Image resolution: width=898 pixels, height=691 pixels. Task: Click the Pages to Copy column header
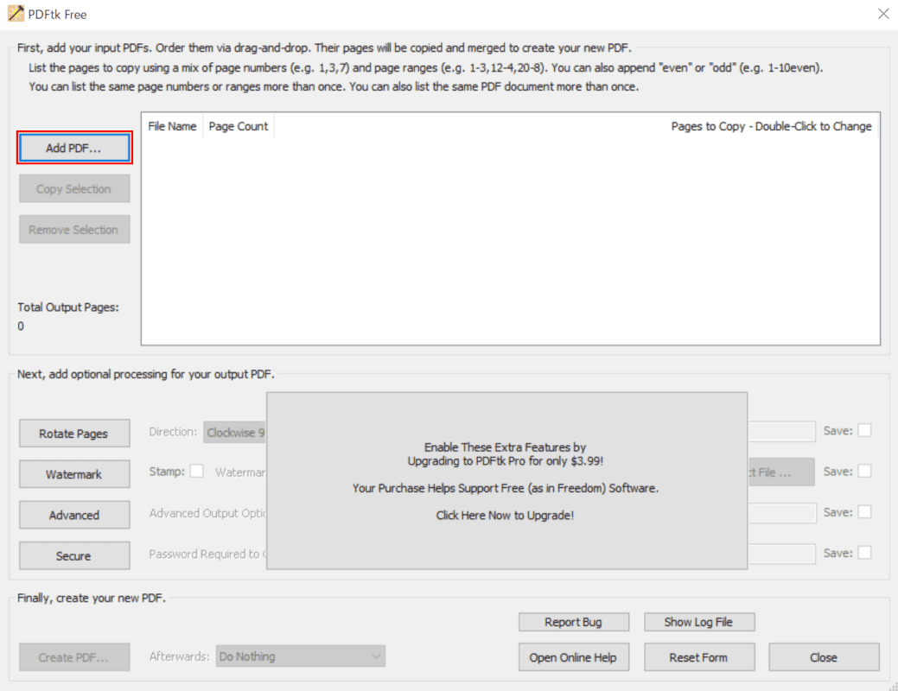[x=772, y=126]
